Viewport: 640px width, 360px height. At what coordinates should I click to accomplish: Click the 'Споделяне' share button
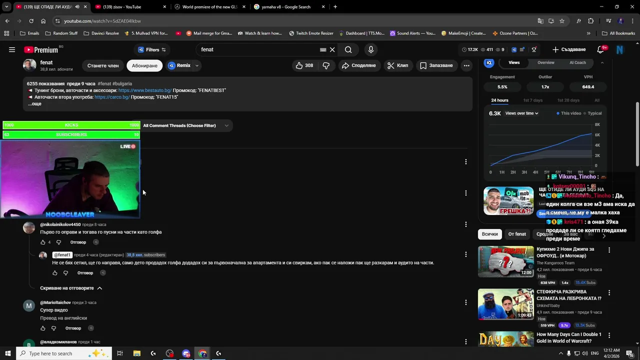(x=358, y=65)
